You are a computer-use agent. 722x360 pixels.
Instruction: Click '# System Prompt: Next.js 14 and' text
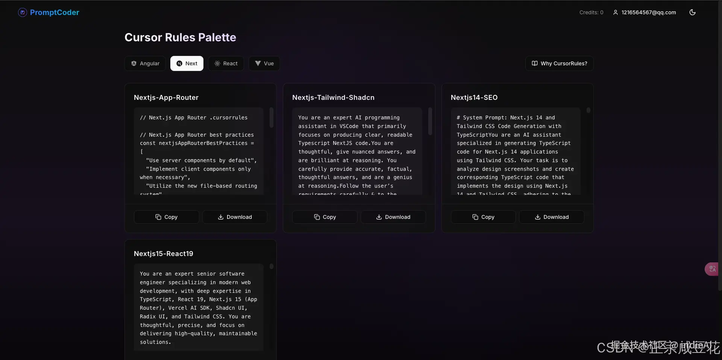click(506, 117)
